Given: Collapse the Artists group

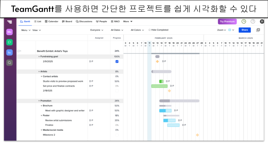Looking at the screenshot, I should point(39,71).
